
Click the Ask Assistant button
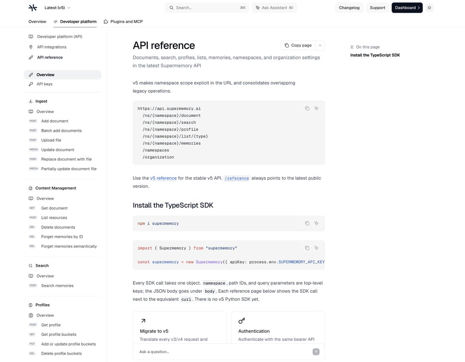pyautogui.click(x=274, y=8)
